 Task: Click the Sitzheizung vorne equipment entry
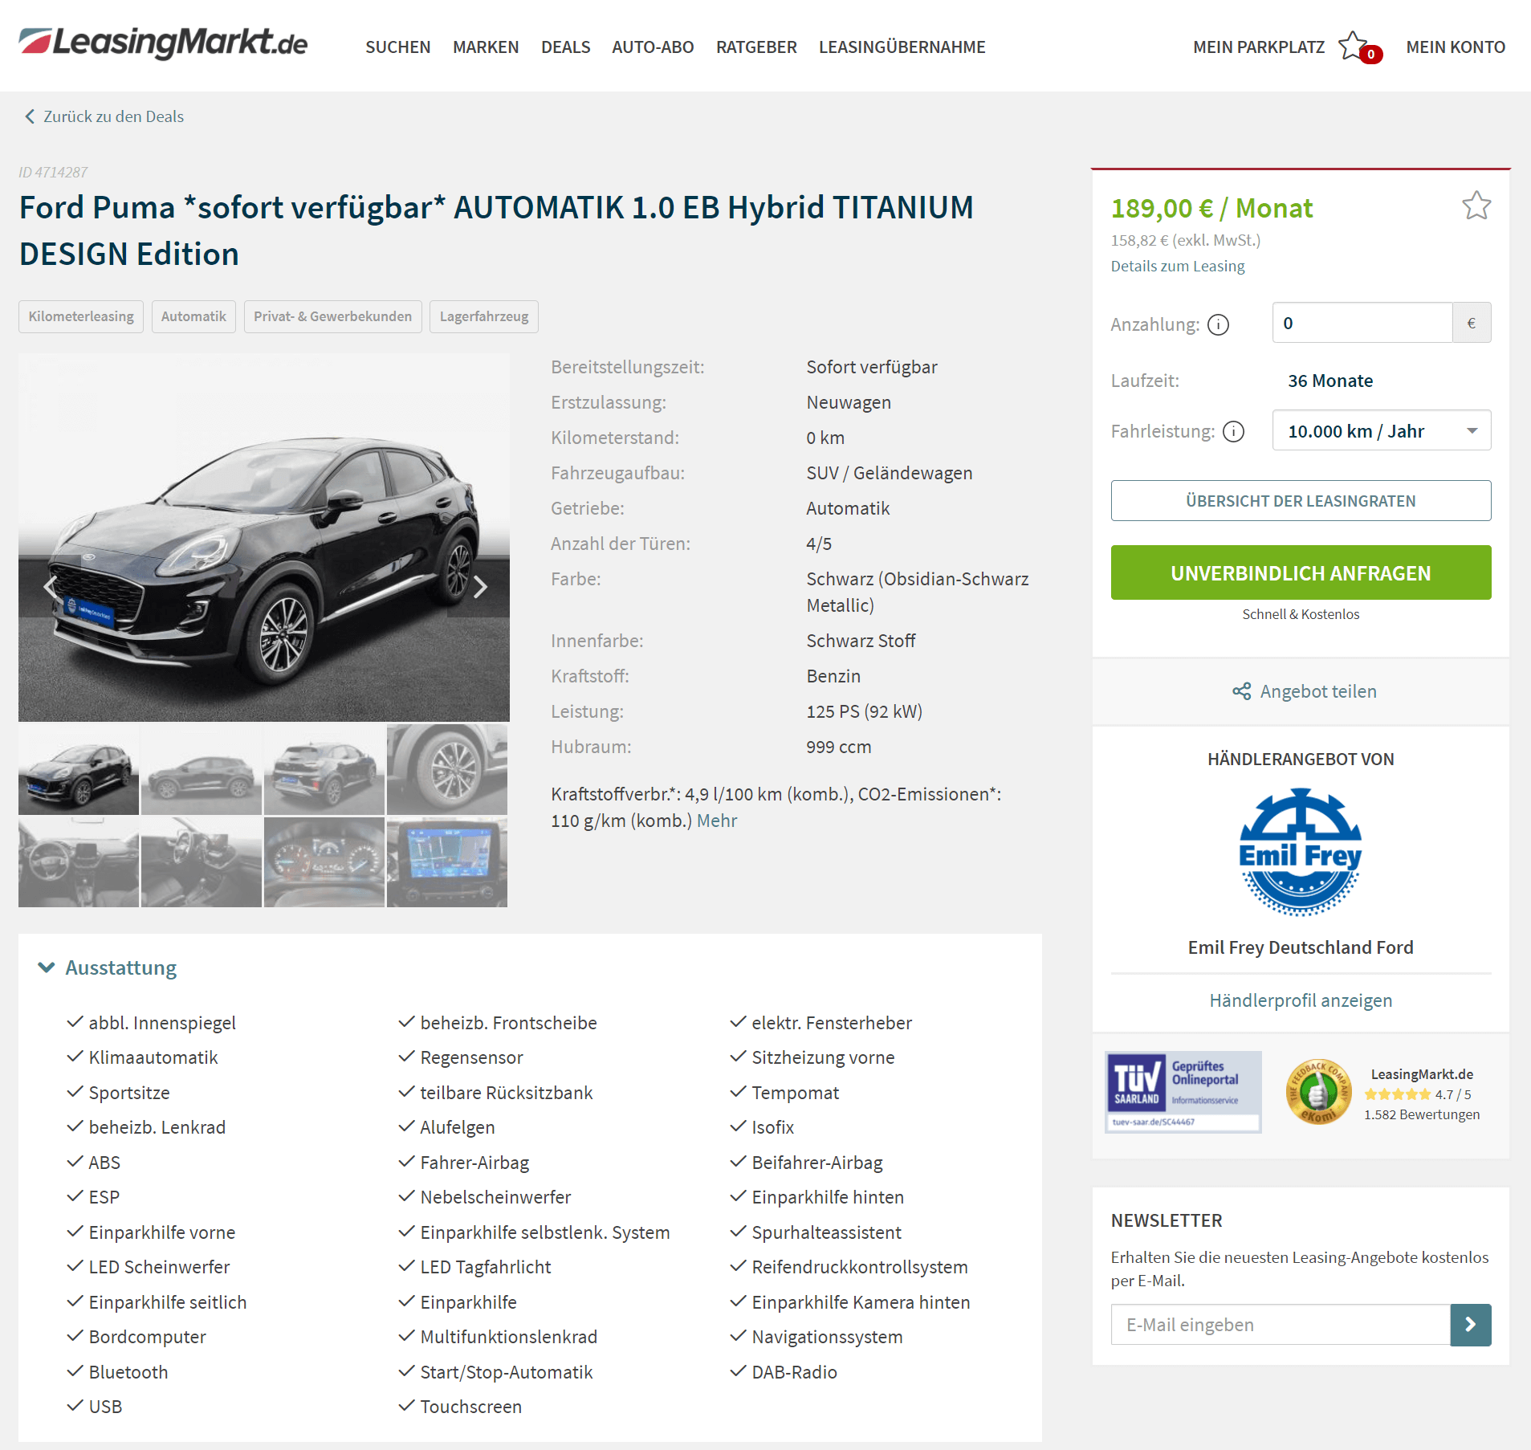(823, 1057)
